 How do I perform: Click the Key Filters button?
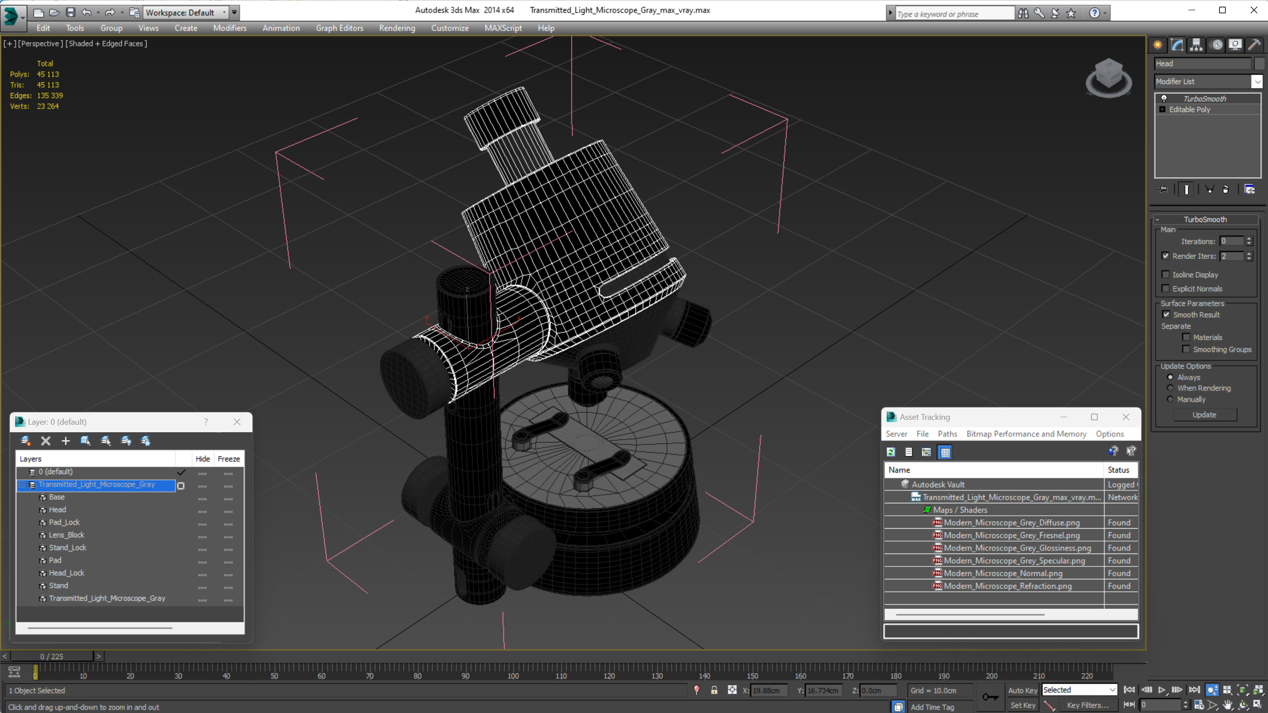point(1088,705)
